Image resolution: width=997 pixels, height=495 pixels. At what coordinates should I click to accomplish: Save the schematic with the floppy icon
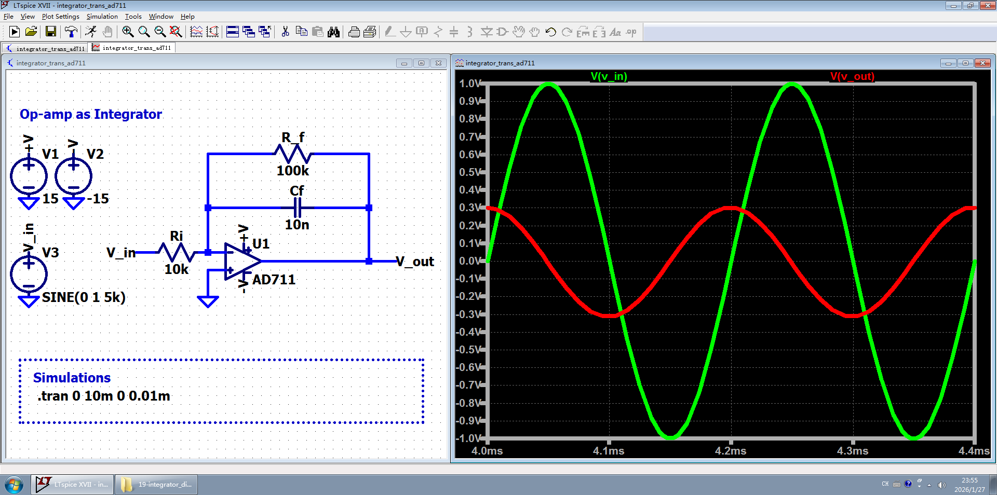click(x=51, y=32)
